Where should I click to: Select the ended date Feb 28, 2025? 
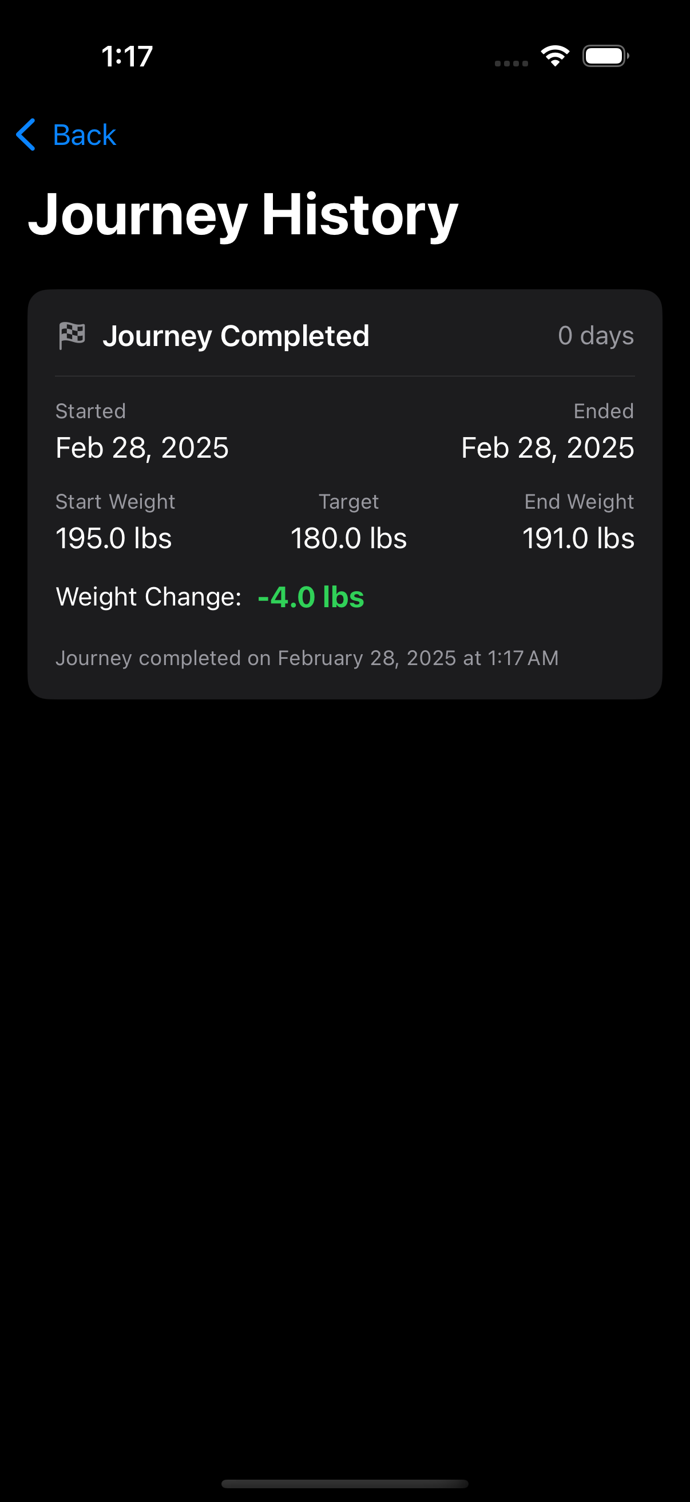(548, 448)
